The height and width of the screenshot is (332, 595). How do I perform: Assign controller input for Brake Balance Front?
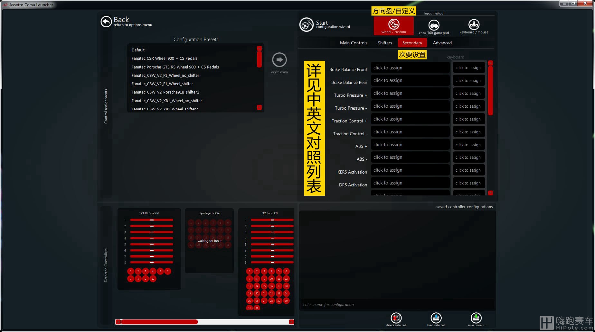410,68
